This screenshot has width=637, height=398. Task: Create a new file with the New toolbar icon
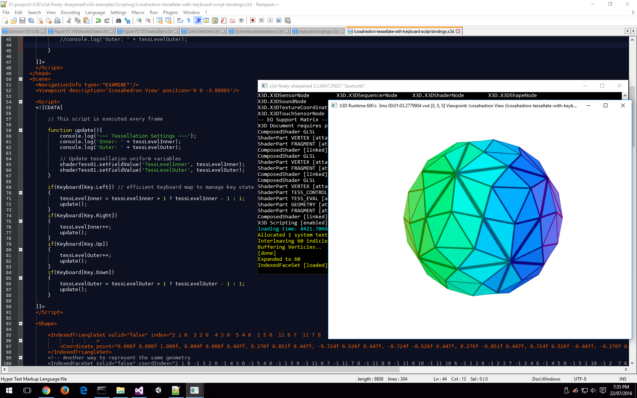point(5,20)
